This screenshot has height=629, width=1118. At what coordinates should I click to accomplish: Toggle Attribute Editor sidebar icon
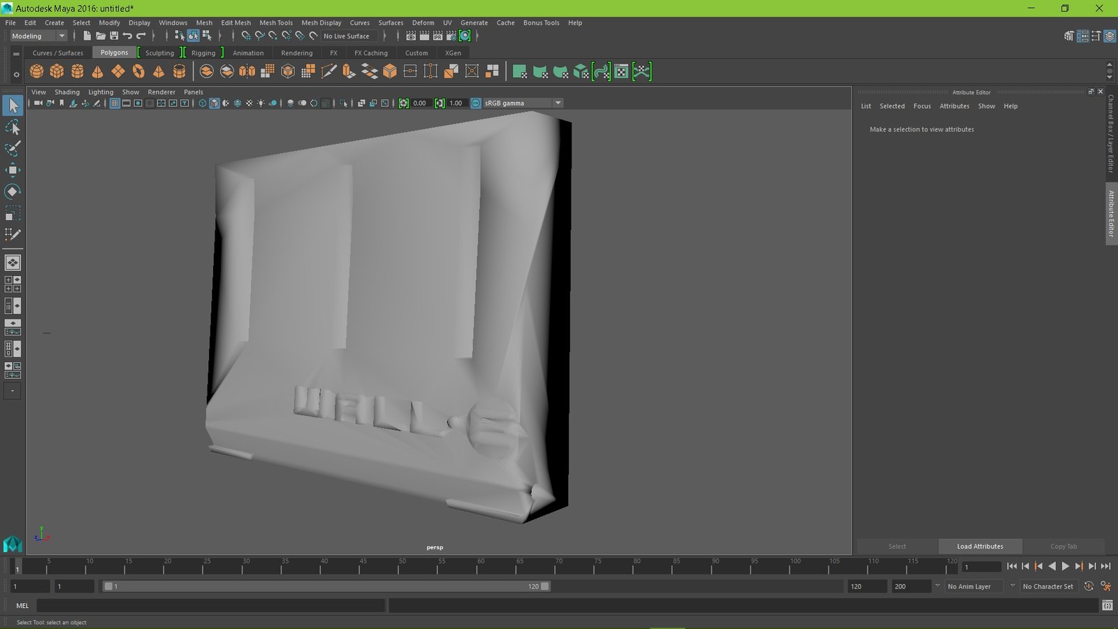click(x=1082, y=36)
